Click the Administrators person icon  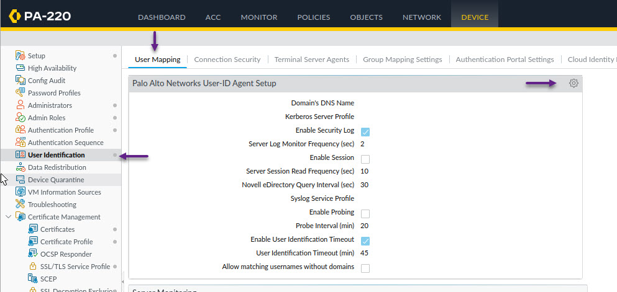point(20,105)
